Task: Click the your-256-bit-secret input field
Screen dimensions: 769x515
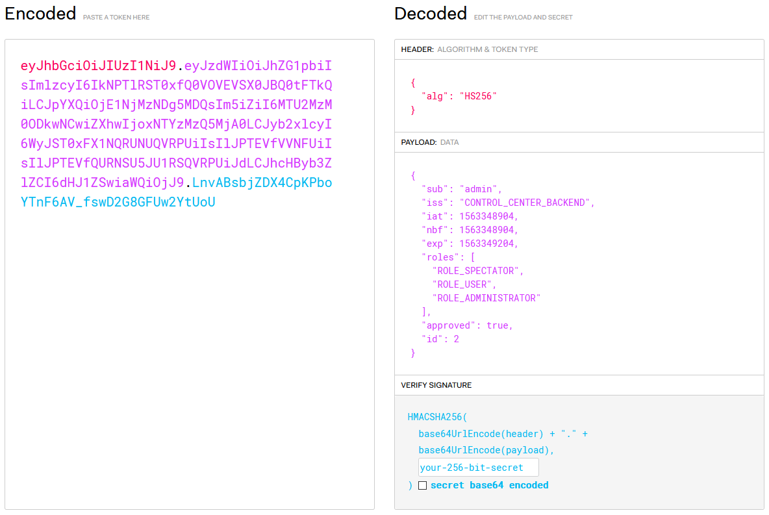Action: pos(478,468)
